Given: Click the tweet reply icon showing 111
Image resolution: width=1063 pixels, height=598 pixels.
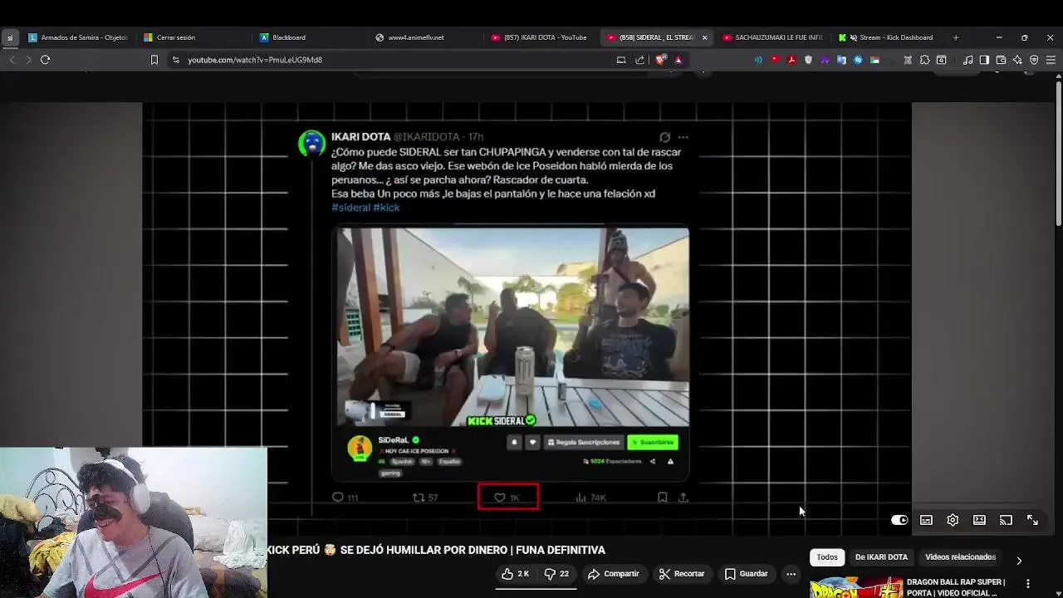Looking at the screenshot, I should coord(337,498).
